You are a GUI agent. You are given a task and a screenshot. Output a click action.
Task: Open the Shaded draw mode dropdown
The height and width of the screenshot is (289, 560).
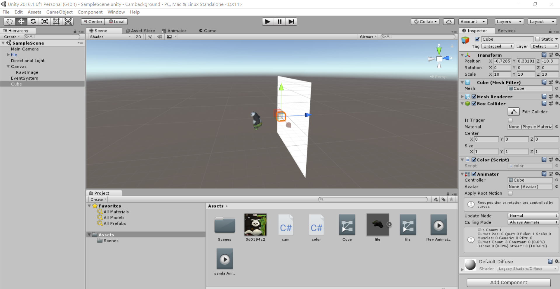tap(109, 36)
